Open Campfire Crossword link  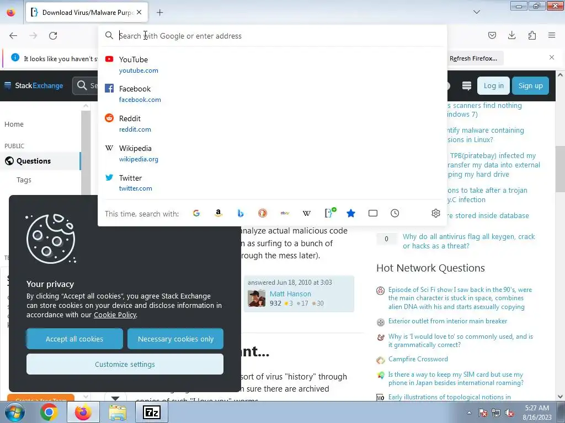coord(418,359)
